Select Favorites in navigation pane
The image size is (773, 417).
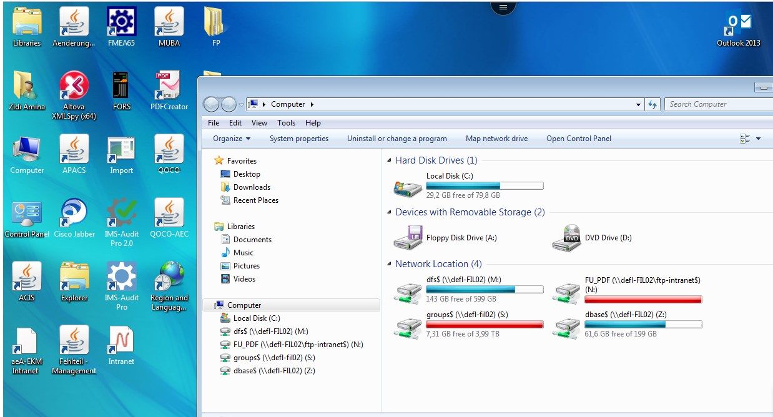(235, 160)
